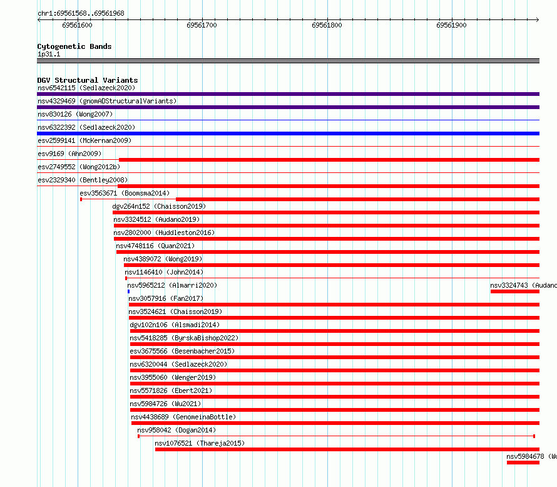The image size is (557, 487).
Task: Select esv9169 (Ahn2009) variant label
Action: coord(69,154)
